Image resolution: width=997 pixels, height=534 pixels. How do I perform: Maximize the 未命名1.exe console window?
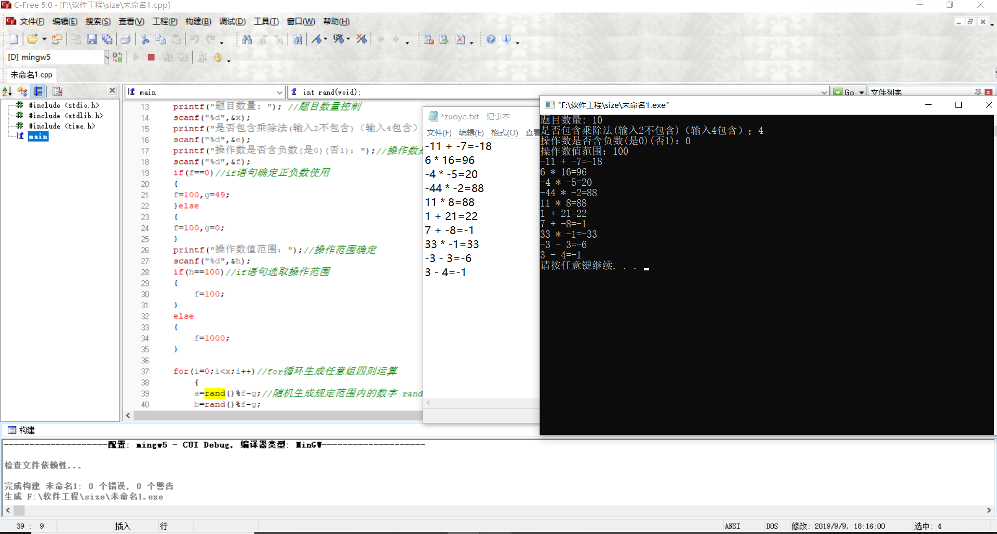coord(959,105)
